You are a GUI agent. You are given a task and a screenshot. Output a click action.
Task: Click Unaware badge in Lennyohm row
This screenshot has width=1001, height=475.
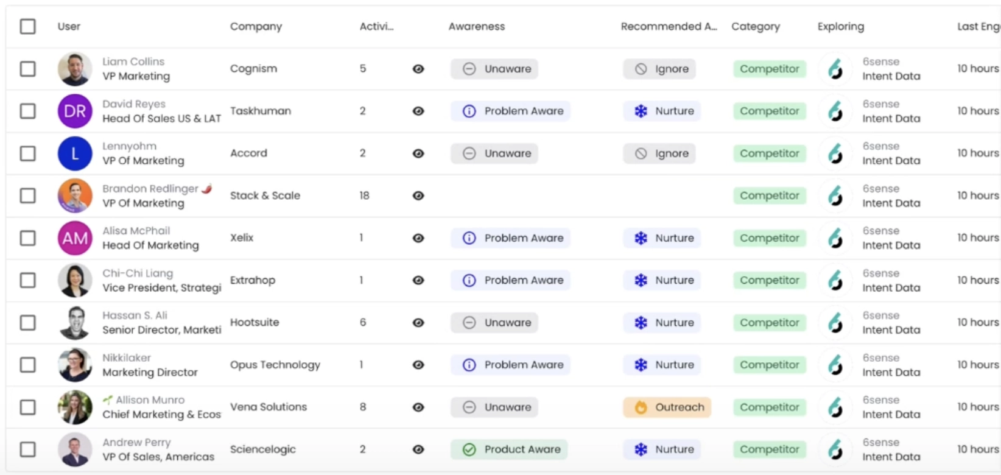pos(494,153)
